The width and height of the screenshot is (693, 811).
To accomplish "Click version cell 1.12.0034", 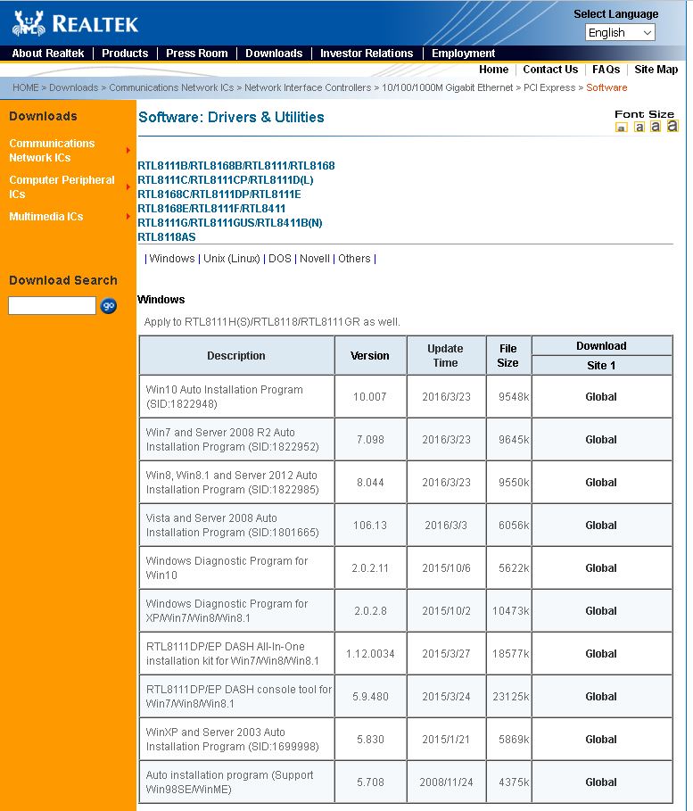I will click(370, 654).
